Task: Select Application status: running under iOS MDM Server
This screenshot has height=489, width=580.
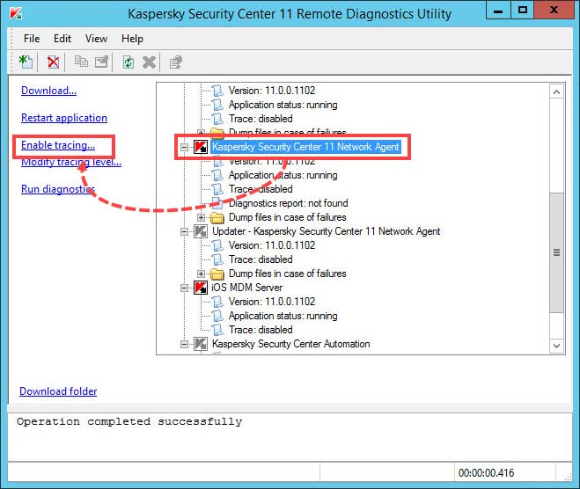Action: point(283,316)
